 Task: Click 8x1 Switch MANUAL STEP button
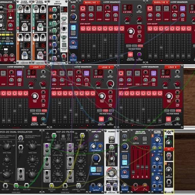point(64,45)
